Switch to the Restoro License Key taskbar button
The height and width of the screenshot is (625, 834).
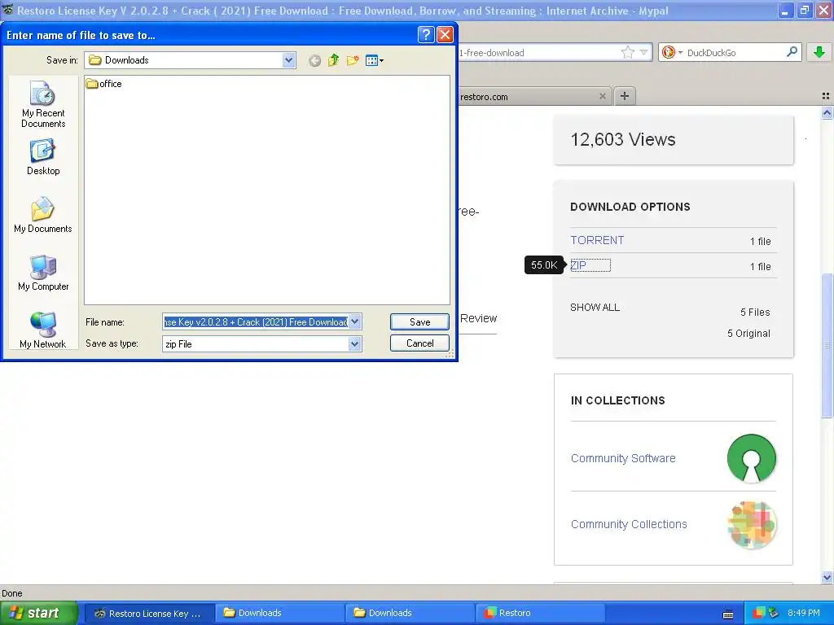(150, 614)
